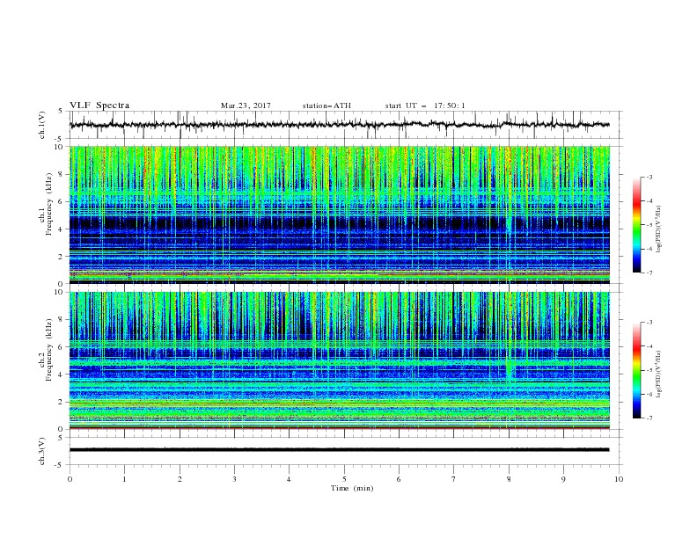Click inside the ch.2 spectrogram panel
Viewport: 697px width, 538px height.
coord(339,360)
